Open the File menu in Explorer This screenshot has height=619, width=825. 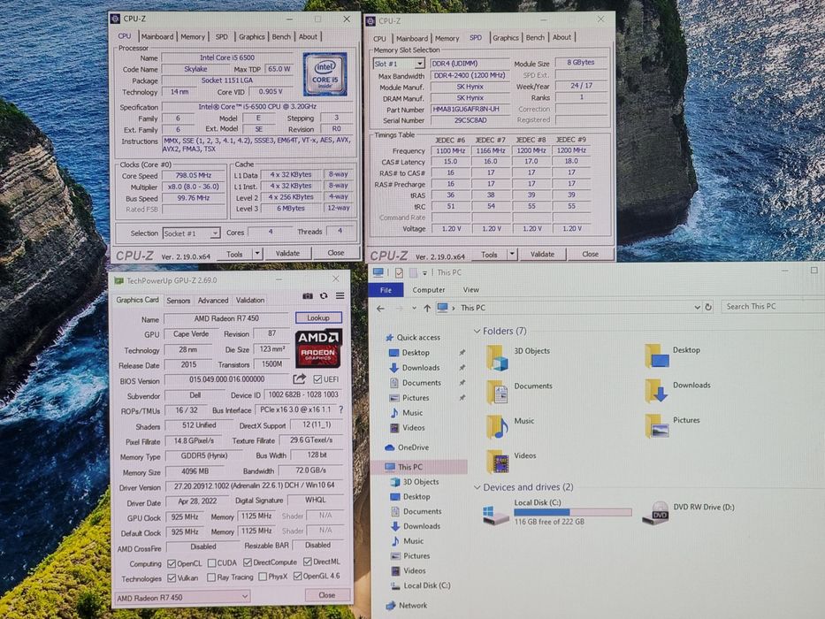[386, 290]
